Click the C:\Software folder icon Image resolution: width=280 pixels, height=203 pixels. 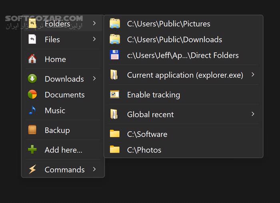pos(115,133)
